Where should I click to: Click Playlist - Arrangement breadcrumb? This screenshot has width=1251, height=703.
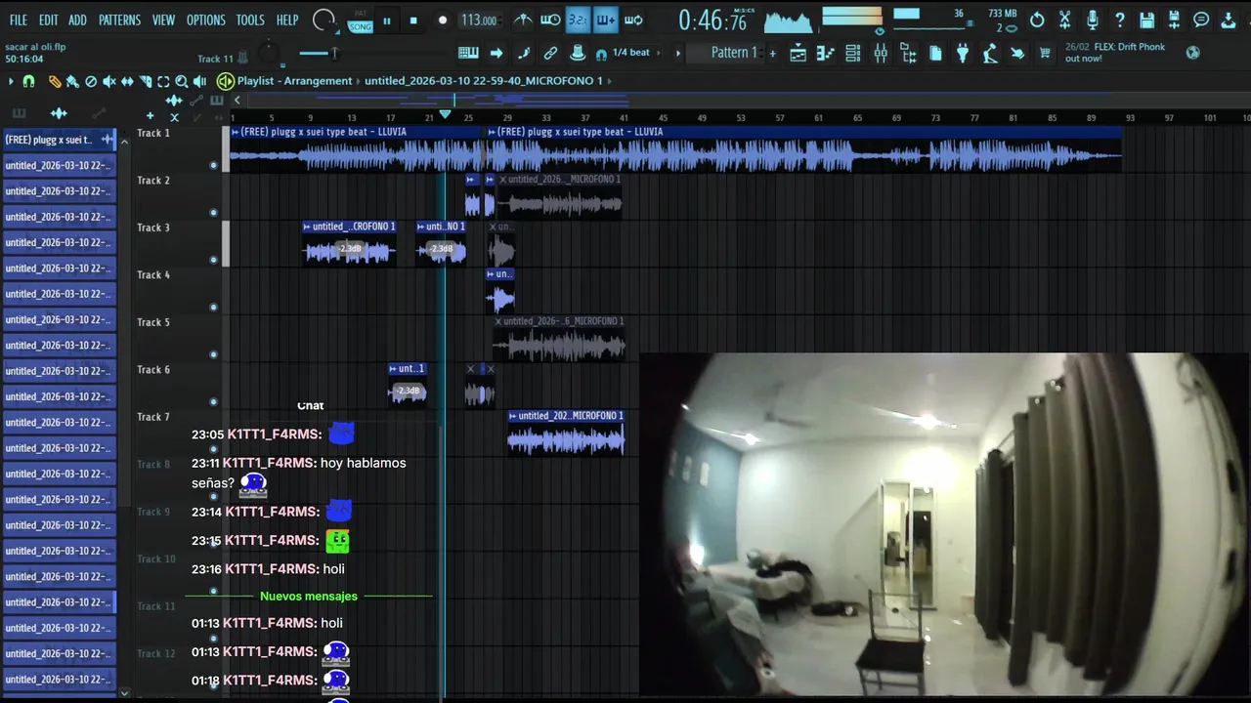[x=294, y=81]
